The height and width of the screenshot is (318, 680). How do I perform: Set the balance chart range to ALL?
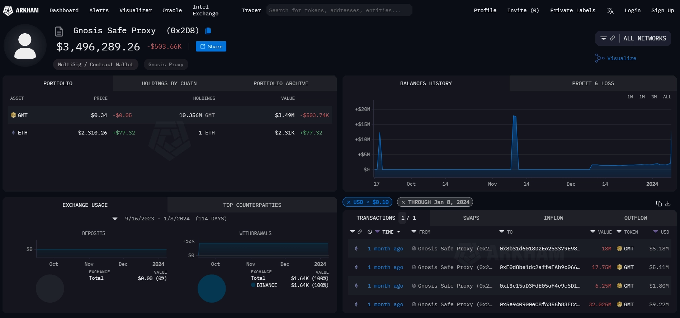(667, 97)
